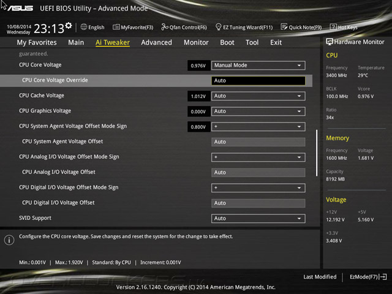Image resolution: width=392 pixels, height=294 pixels.
Task: Go to the Advanced tab
Action: tap(157, 42)
